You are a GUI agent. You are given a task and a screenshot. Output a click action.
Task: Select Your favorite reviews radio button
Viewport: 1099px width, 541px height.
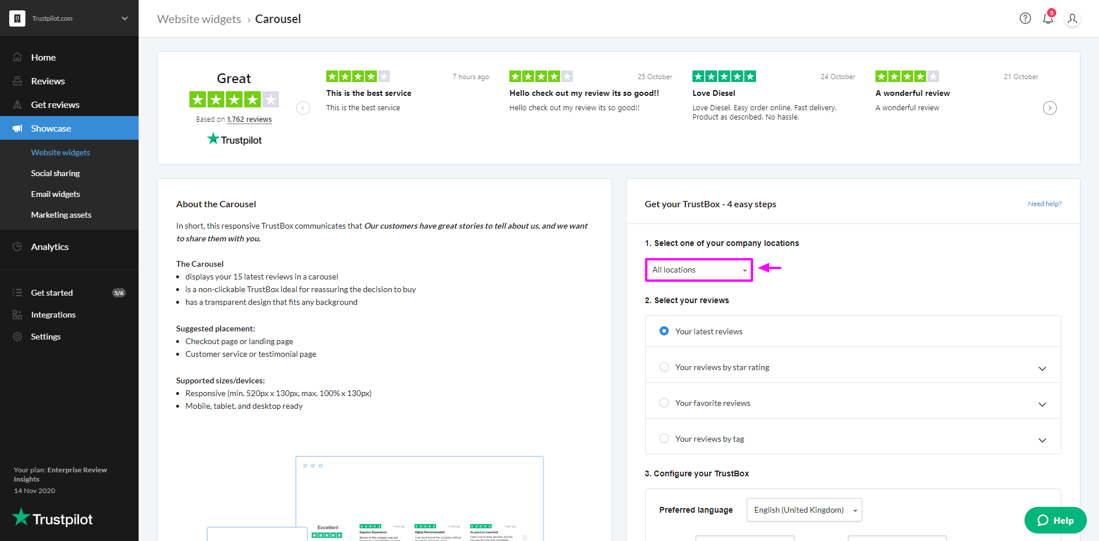point(664,402)
